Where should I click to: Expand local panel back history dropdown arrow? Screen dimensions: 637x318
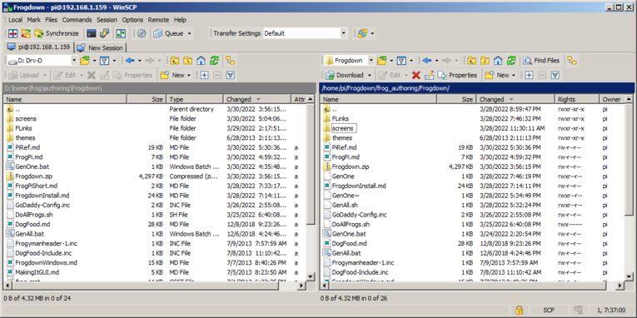tap(139, 61)
